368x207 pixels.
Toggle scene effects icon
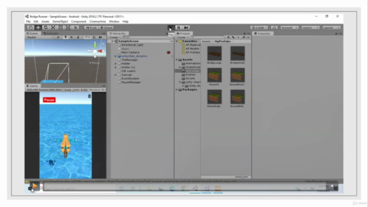pyautogui.click(x=78, y=37)
